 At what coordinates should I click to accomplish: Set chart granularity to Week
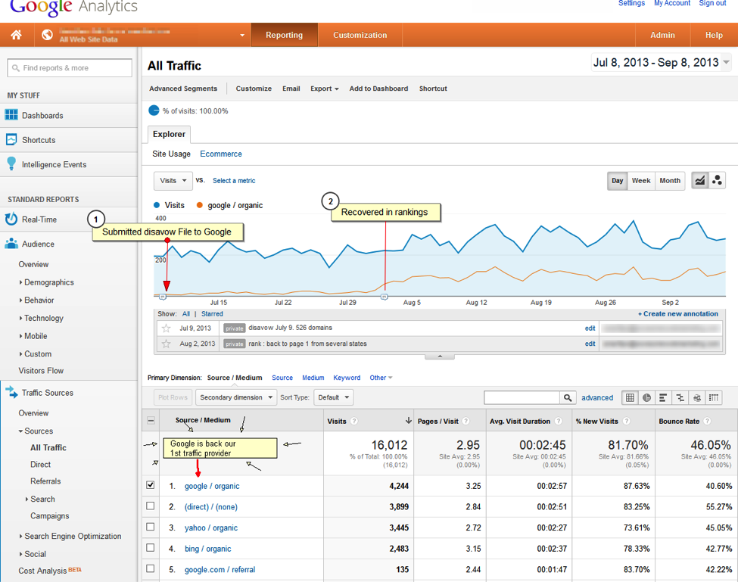point(641,181)
